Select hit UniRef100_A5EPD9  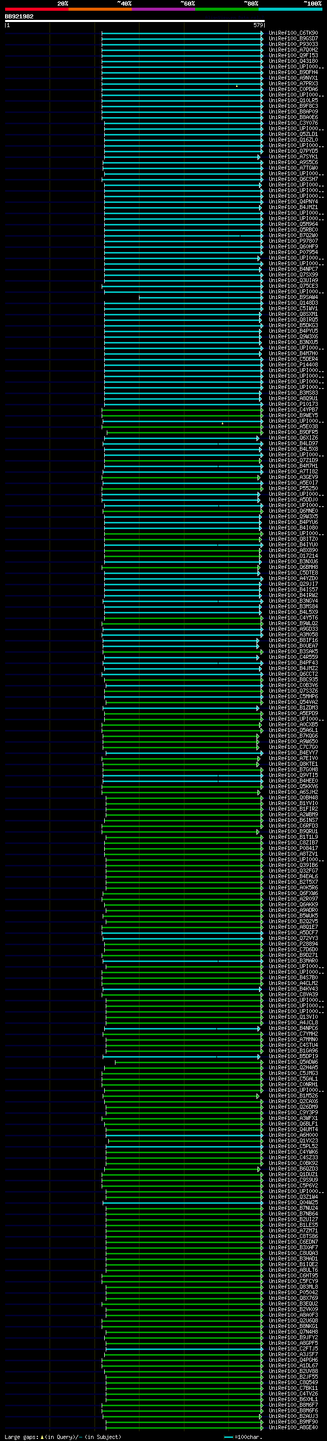tap(293, 713)
